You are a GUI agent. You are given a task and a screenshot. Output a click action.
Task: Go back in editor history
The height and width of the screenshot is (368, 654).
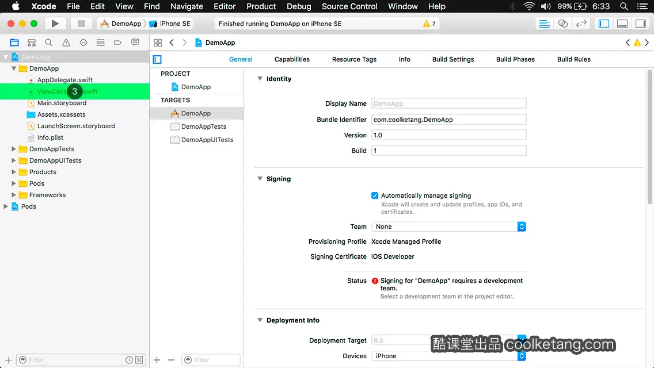tap(172, 43)
